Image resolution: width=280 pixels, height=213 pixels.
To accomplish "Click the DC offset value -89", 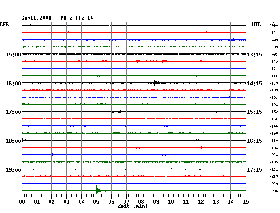I will (x=274, y=47).
